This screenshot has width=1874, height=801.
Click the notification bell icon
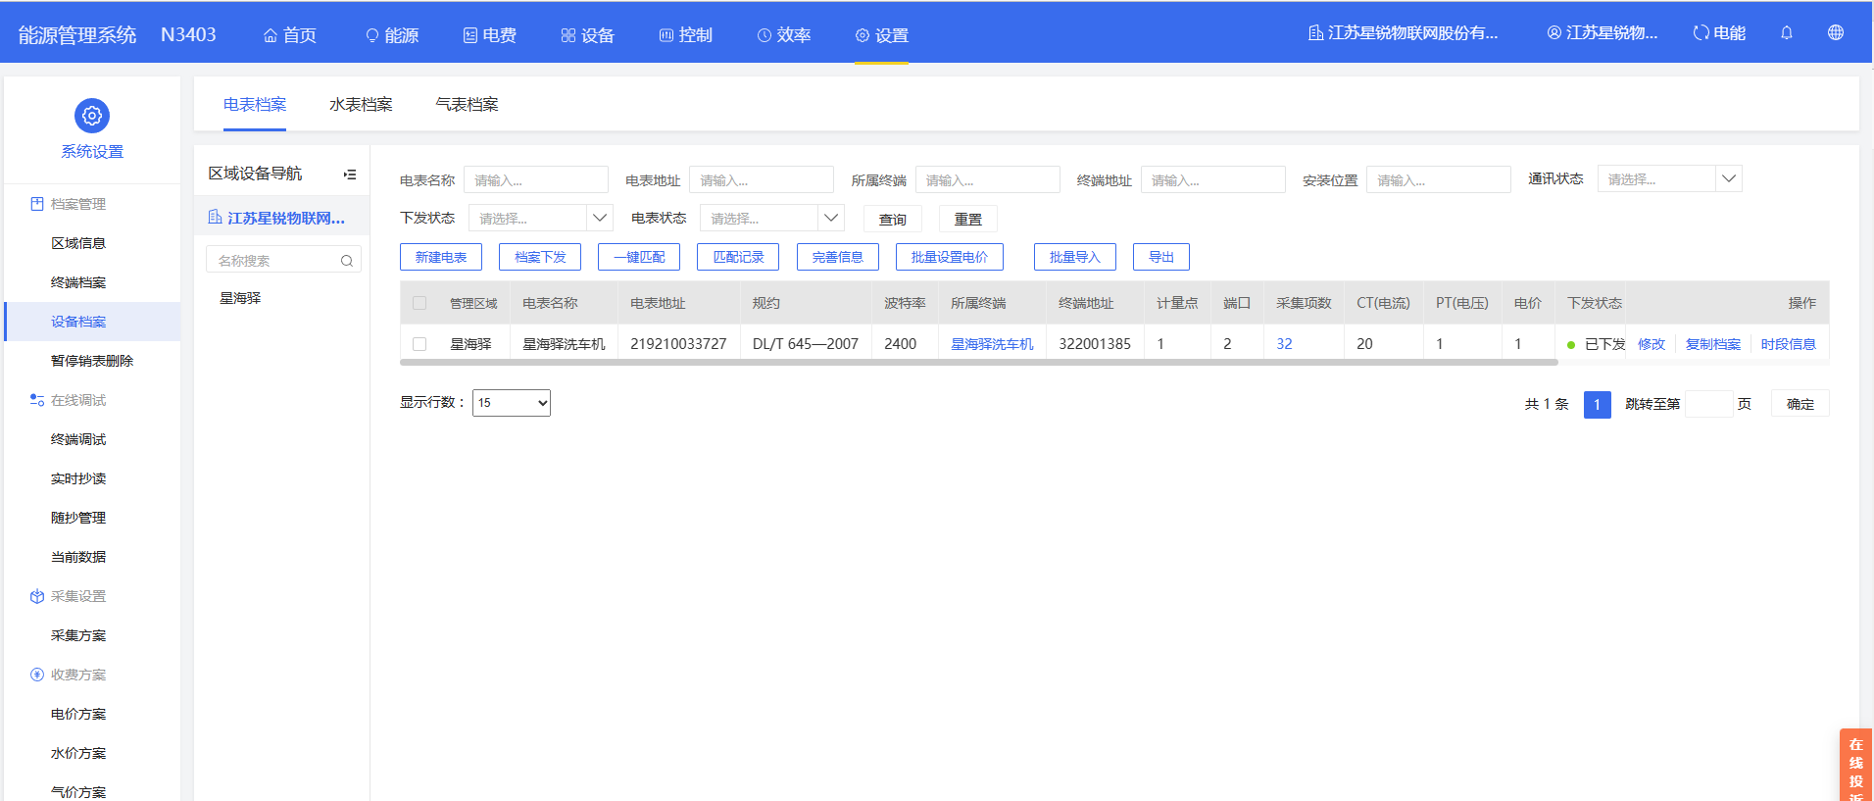click(1787, 33)
